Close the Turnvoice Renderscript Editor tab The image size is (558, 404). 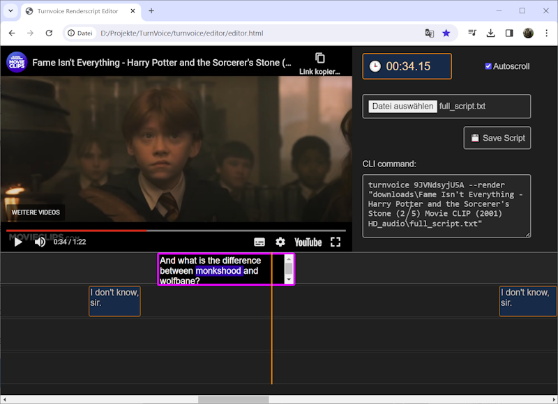133,11
